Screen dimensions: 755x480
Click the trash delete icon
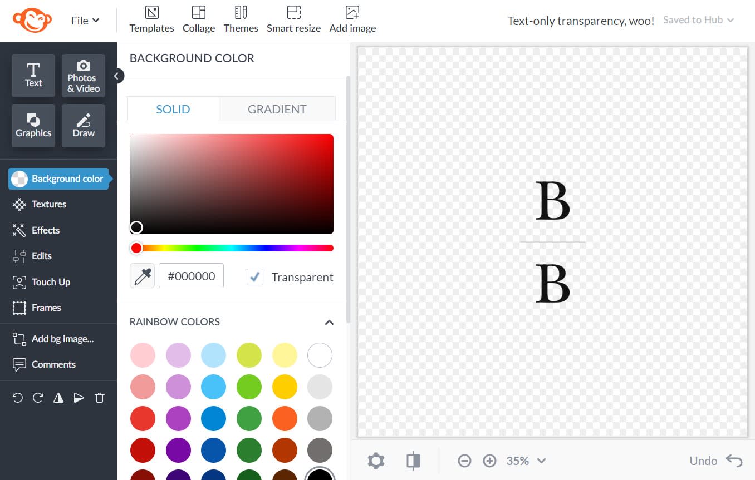point(100,398)
